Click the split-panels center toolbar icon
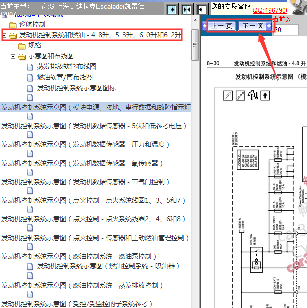This screenshot has height=308, width=307. [x=186, y=9]
